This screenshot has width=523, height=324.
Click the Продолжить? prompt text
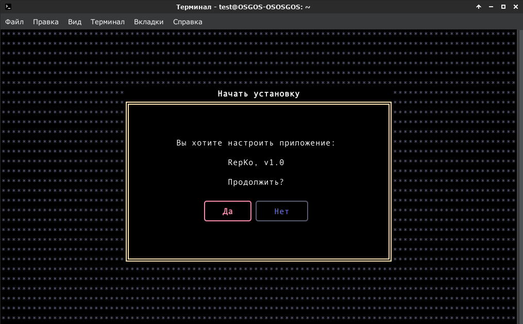pyautogui.click(x=256, y=182)
